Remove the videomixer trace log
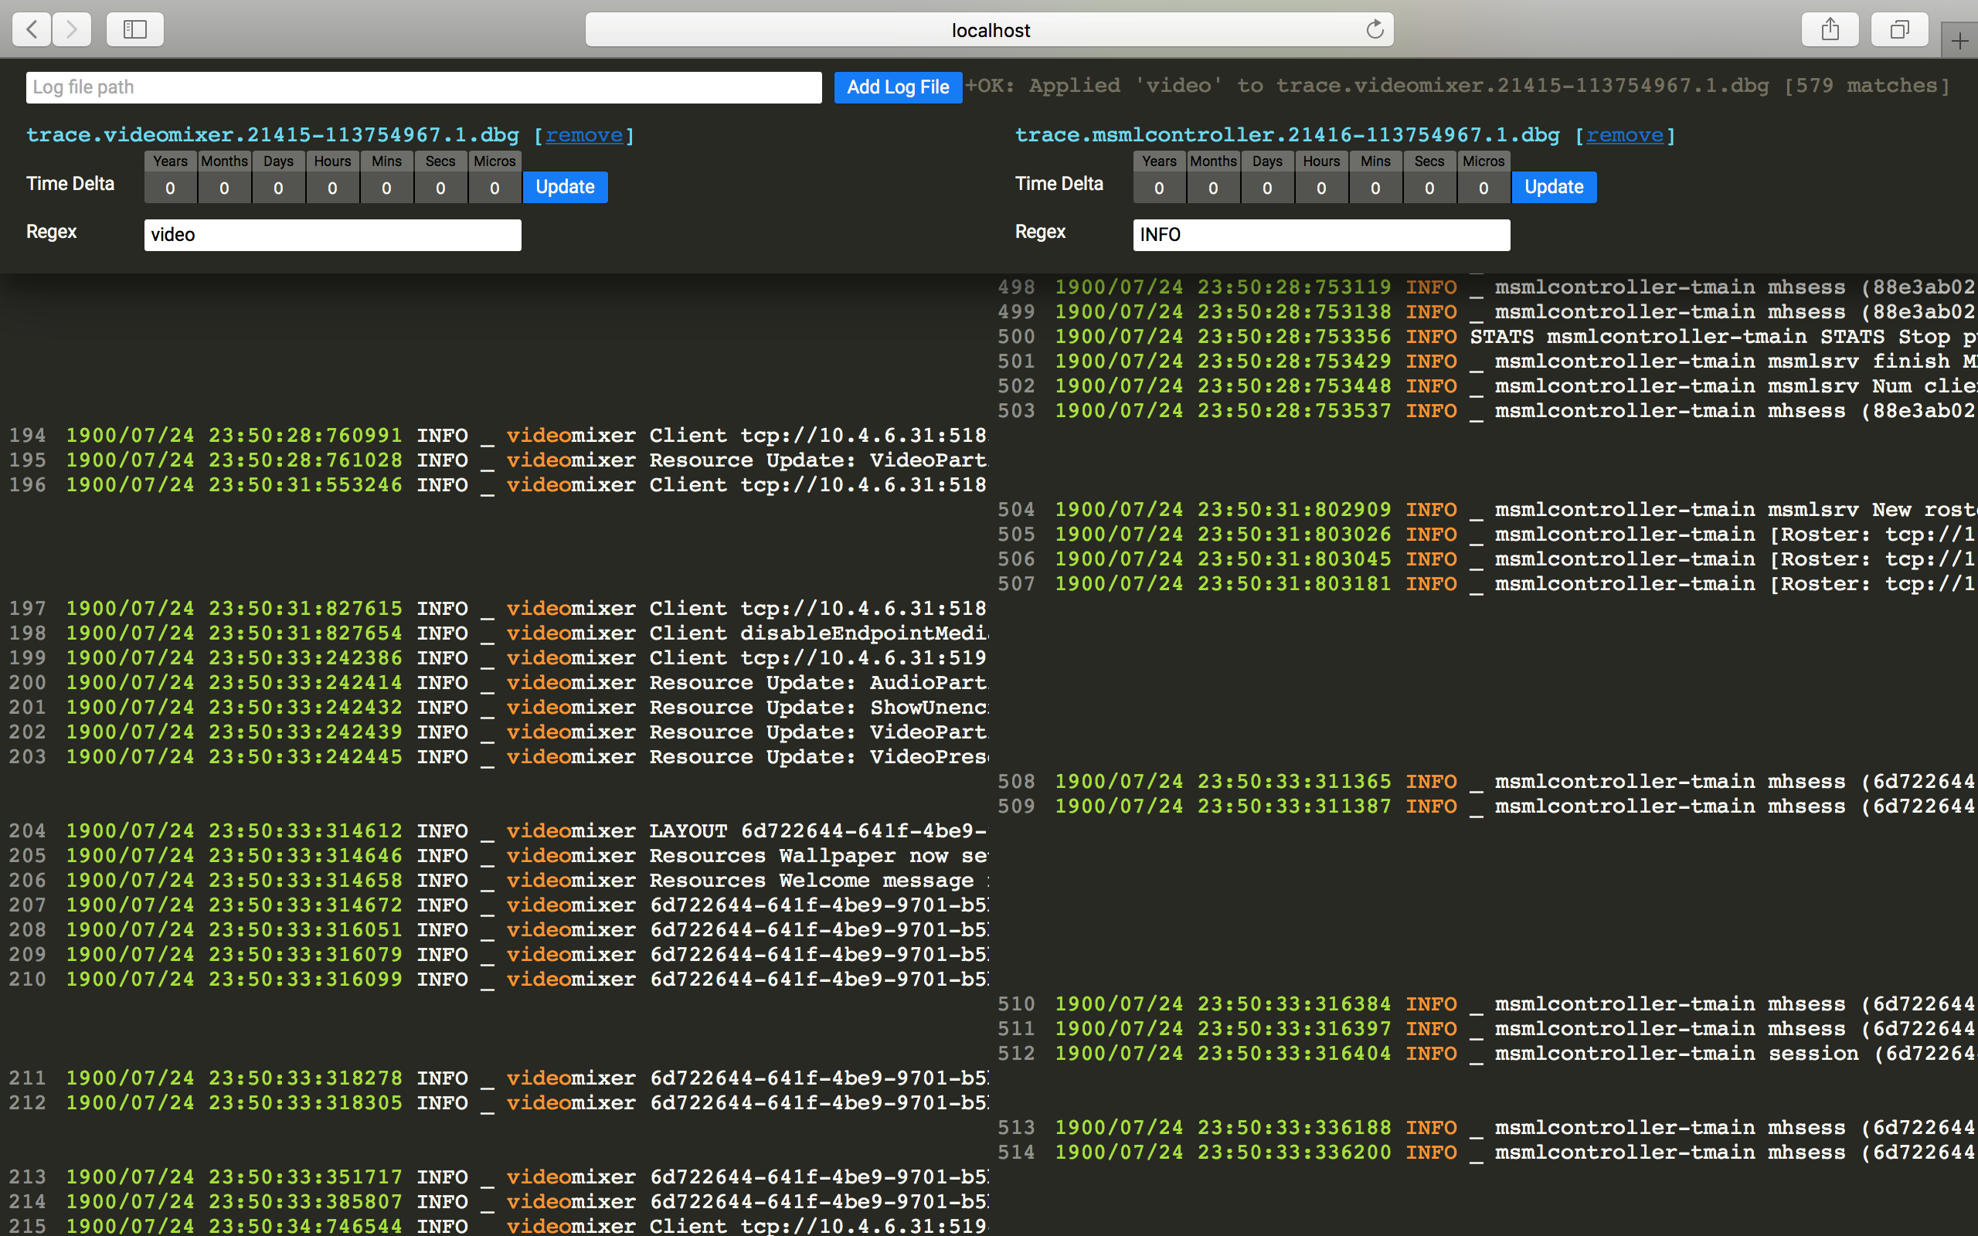The image size is (1978, 1236). click(x=583, y=135)
